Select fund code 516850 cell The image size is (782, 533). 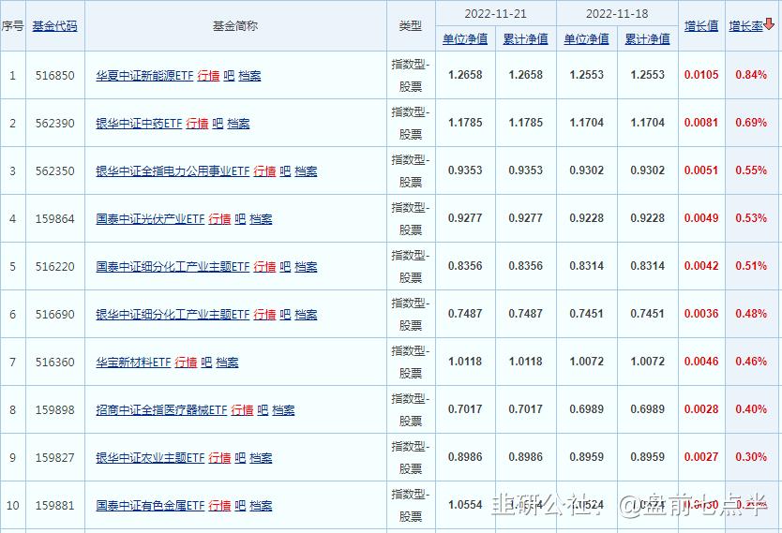55,76
